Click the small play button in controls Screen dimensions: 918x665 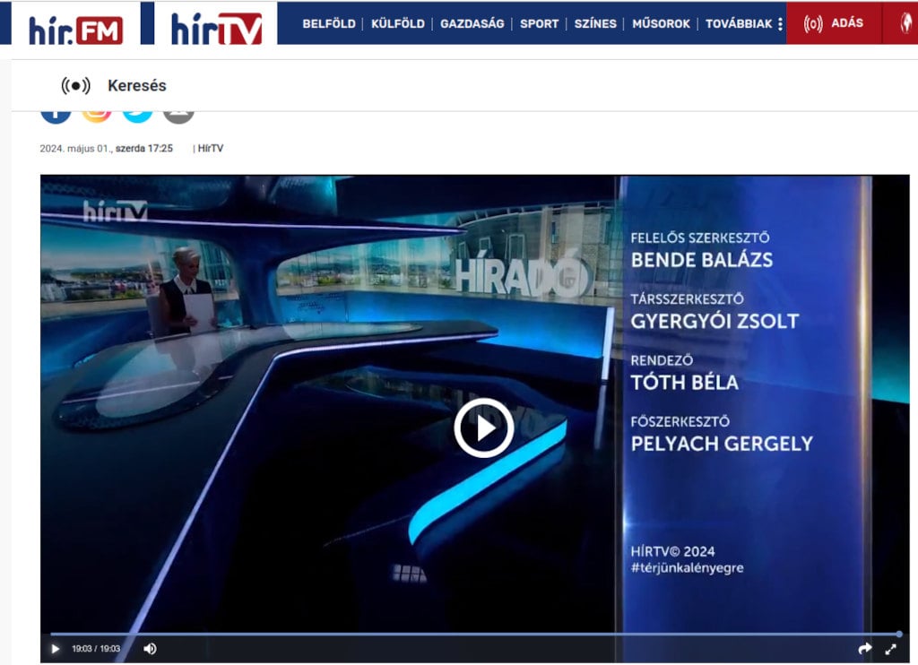[55, 649]
